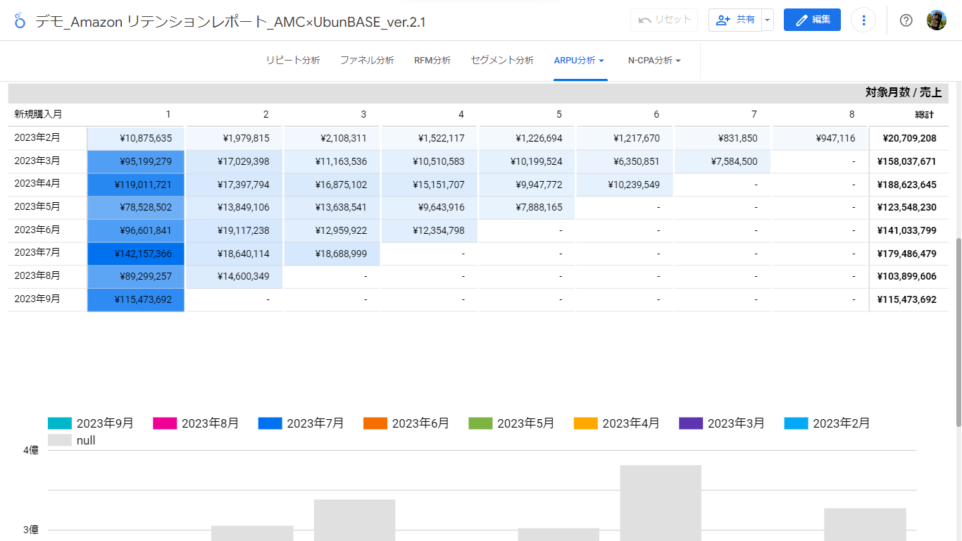Click the 2023年9月 legend marker in the chart
The image size is (962, 541).
[x=58, y=423]
